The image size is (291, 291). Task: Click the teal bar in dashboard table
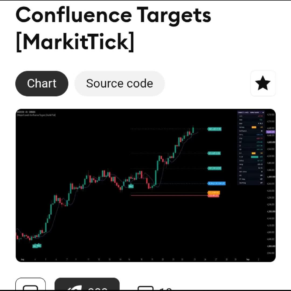pyautogui.click(x=254, y=157)
